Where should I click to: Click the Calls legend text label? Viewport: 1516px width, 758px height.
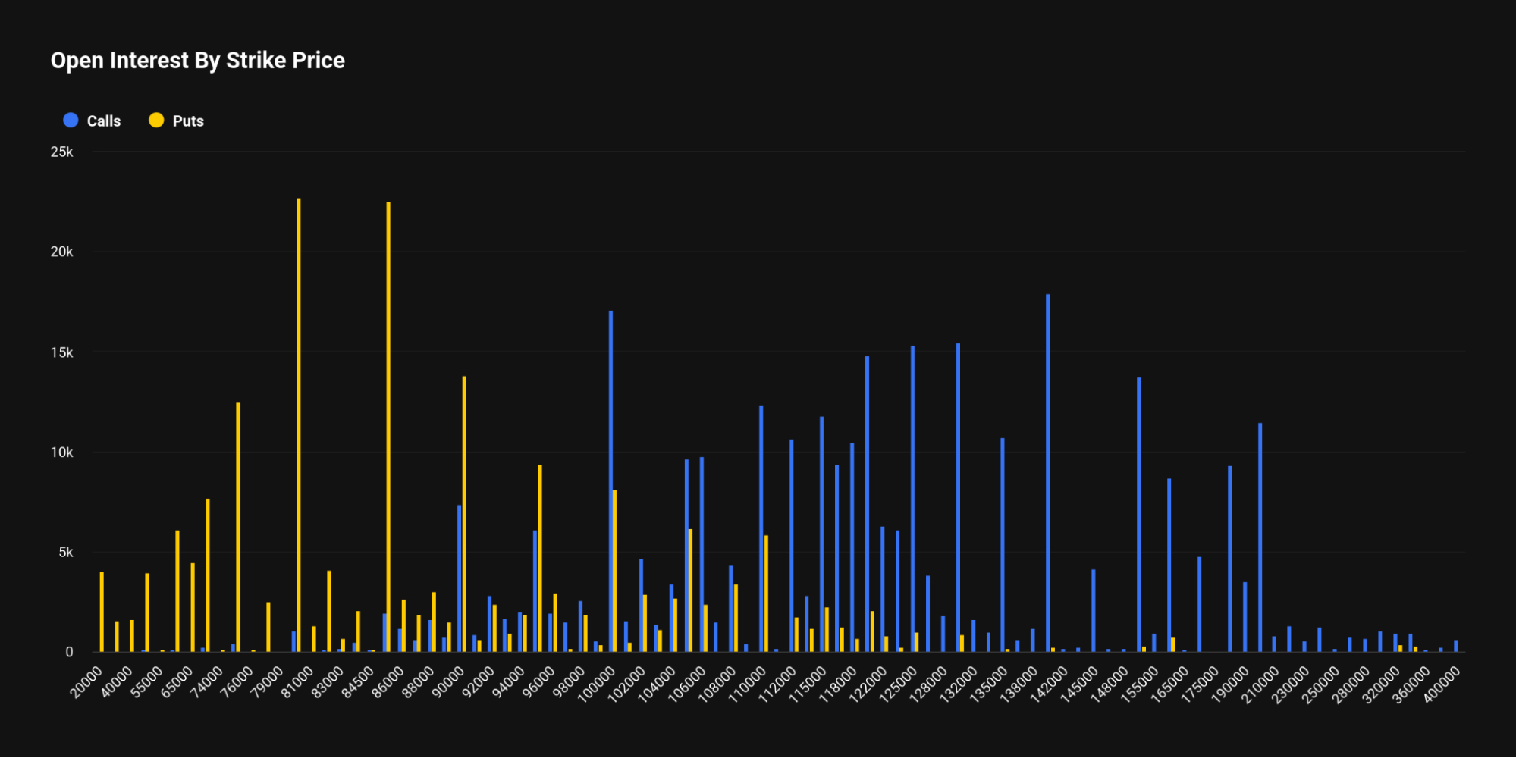click(x=102, y=120)
